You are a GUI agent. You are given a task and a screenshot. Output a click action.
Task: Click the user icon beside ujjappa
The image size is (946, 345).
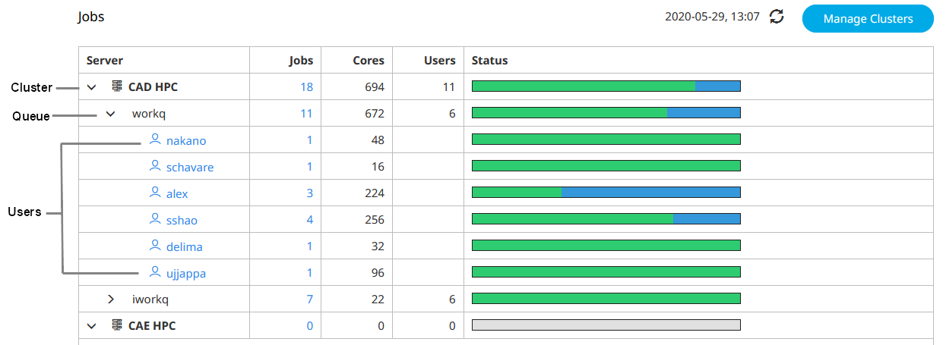(155, 272)
